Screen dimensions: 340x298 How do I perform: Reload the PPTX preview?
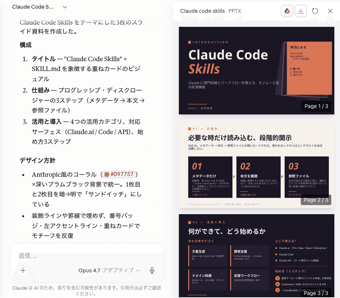(x=315, y=11)
